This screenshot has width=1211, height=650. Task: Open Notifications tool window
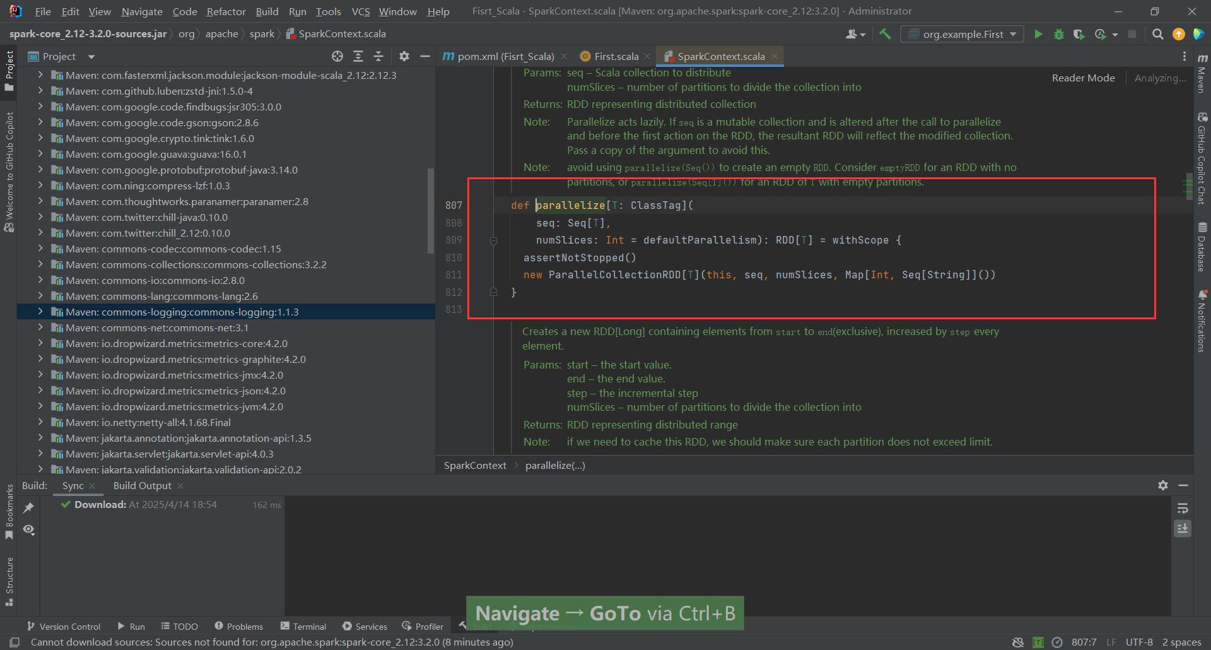pyautogui.click(x=1202, y=321)
